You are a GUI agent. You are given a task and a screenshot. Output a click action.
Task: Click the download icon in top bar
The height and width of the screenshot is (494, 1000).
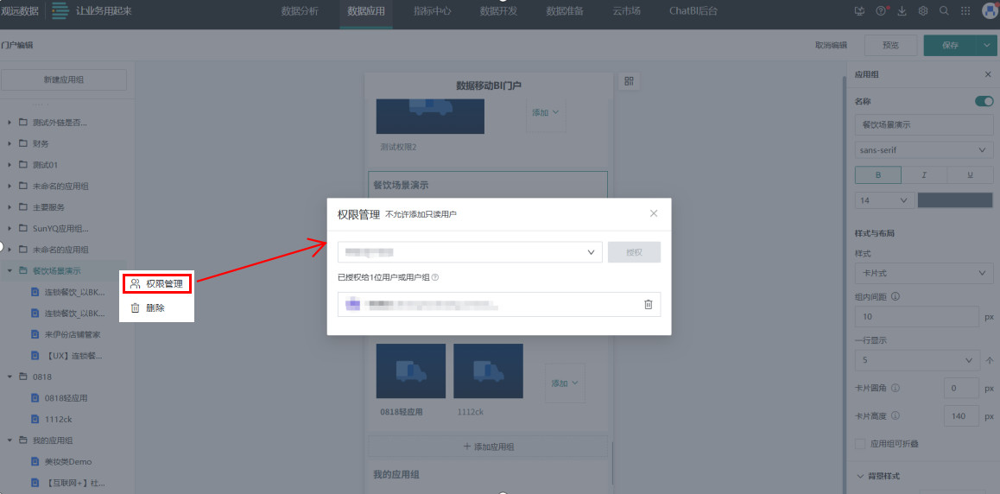[x=902, y=11]
